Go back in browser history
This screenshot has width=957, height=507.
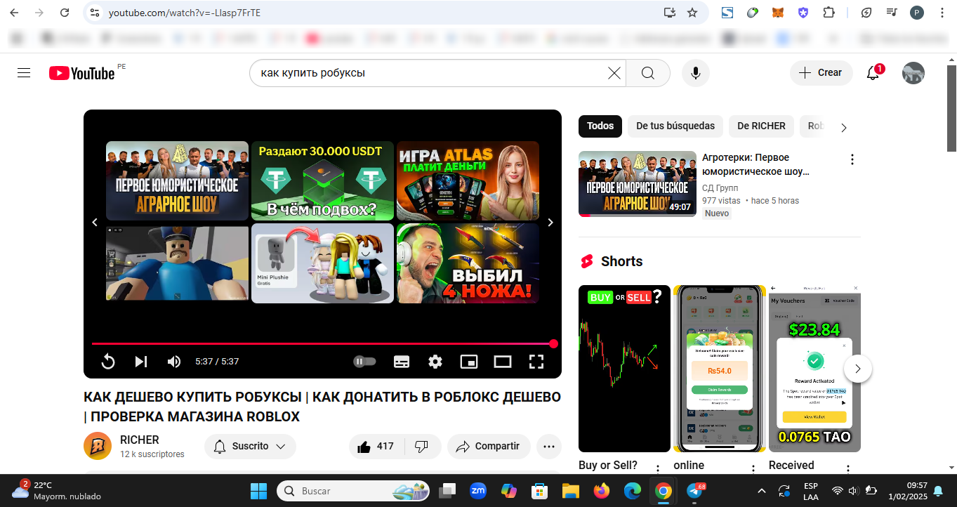14,13
